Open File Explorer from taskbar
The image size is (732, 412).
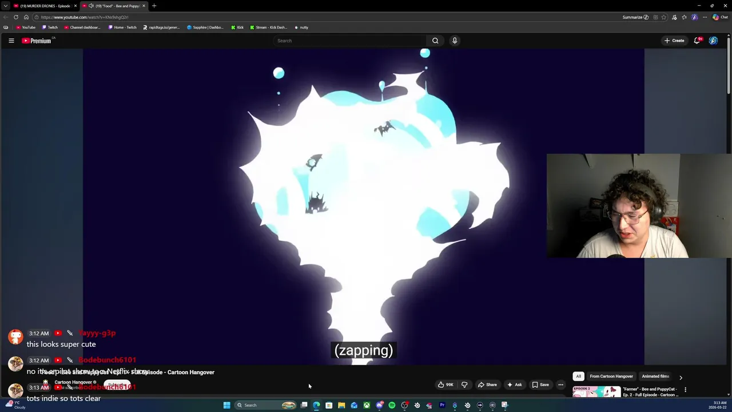341,405
